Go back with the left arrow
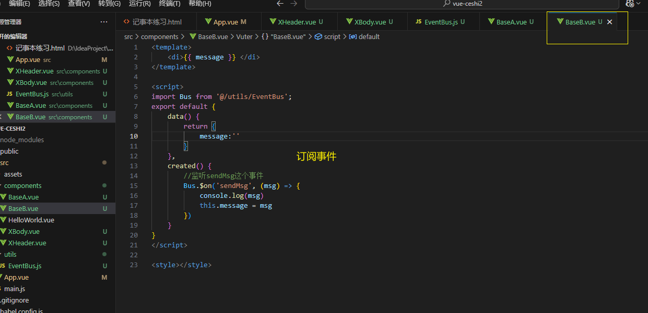The width and height of the screenshot is (648, 313). coord(280,4)
